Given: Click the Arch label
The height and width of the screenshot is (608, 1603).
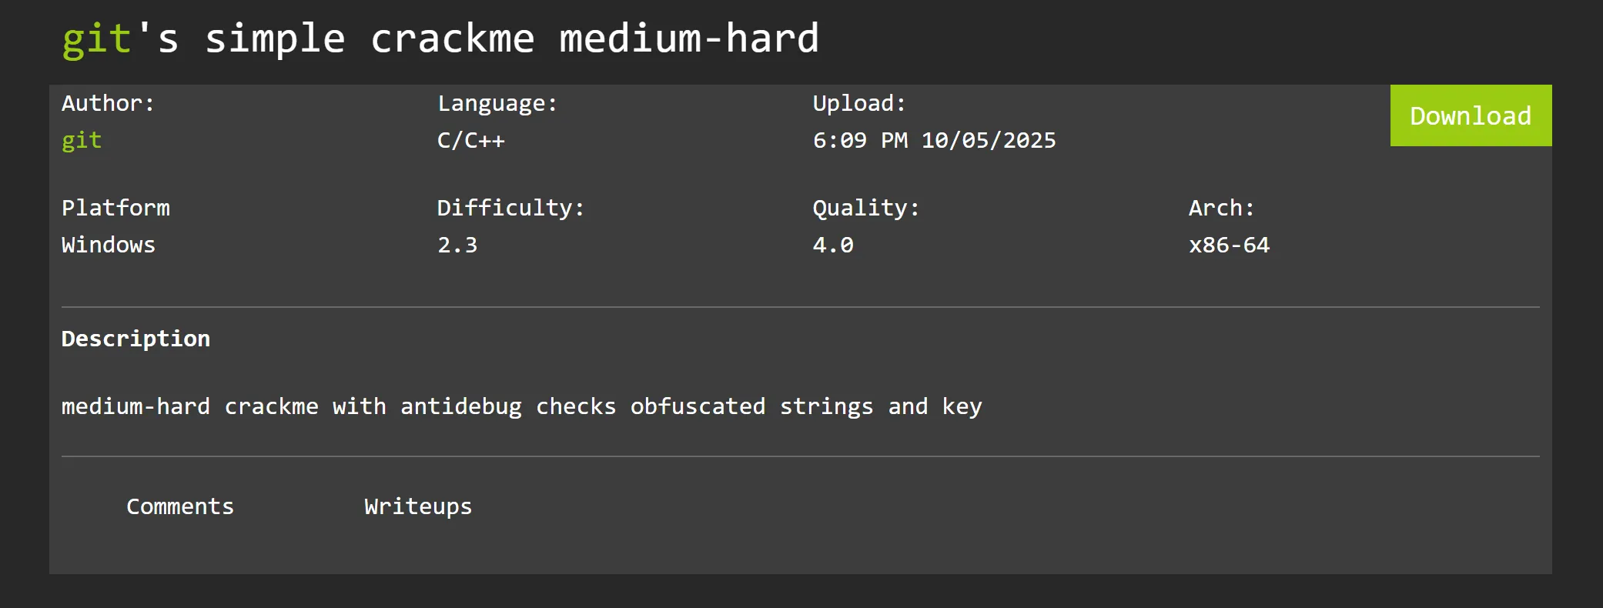Looking at the screenshot, I should [1221, 208].
